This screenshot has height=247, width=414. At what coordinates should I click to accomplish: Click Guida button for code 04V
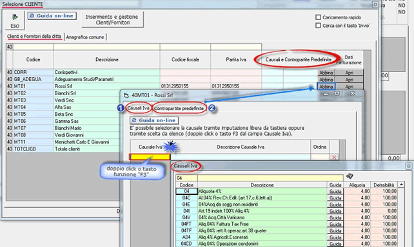tap(335, 218)
